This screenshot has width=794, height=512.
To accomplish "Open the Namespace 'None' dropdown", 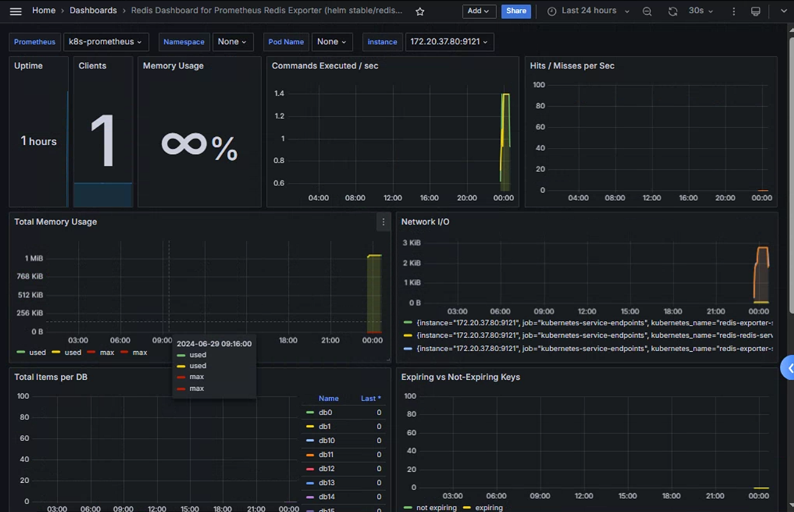I will coord(233,42).
